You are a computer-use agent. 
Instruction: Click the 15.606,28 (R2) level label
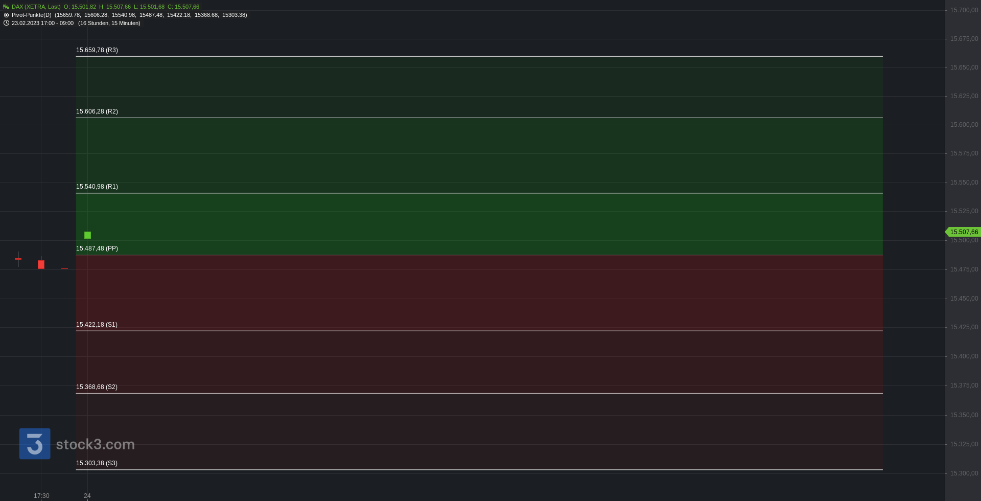pos(97,111)
